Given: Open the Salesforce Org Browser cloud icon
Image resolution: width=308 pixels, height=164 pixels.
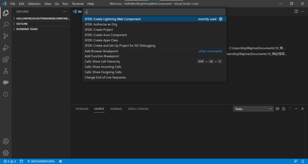Looking at the screenshot, I should [6, 83].
